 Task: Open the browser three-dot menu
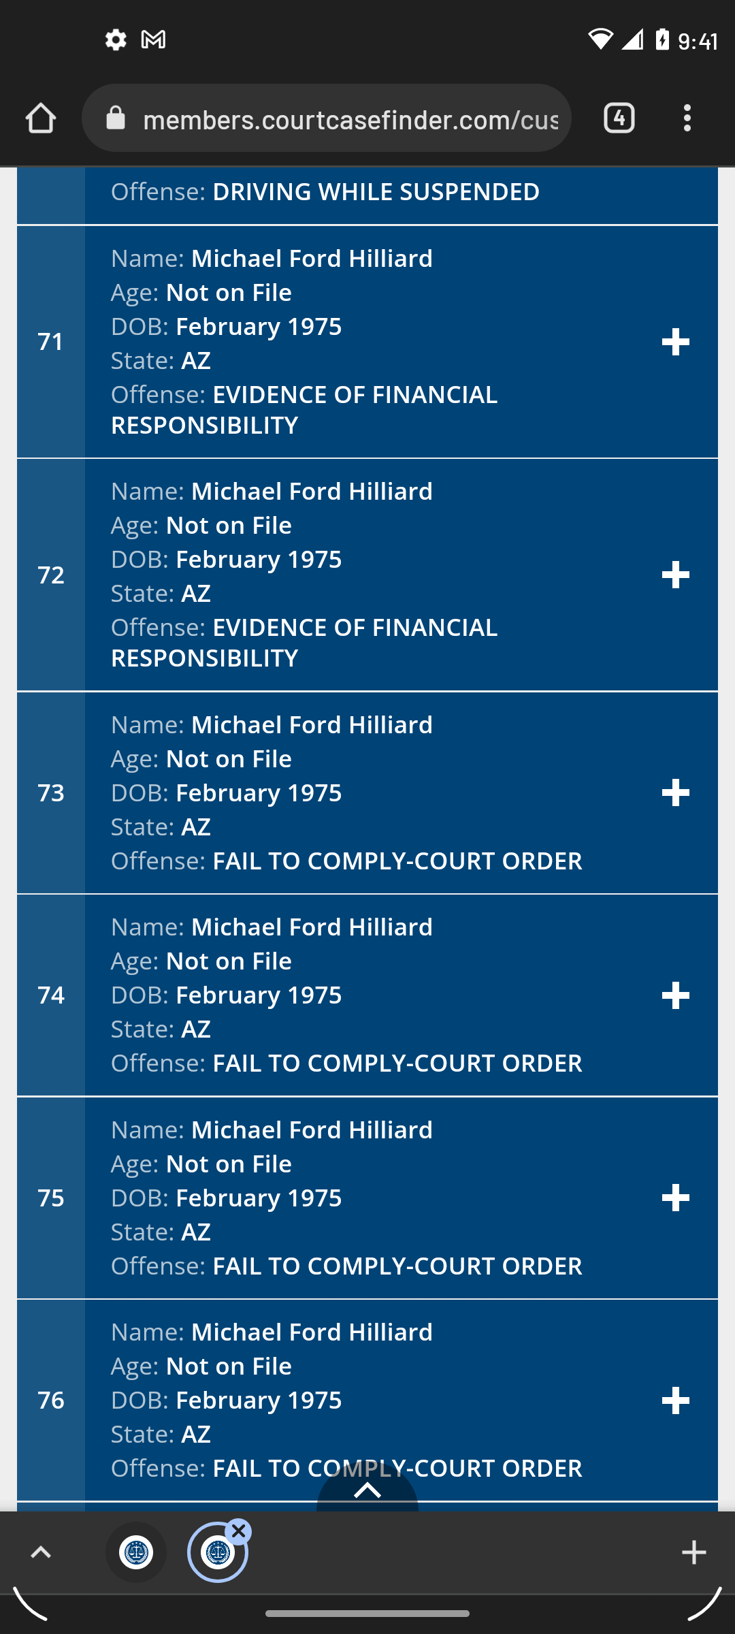point(687,118)
